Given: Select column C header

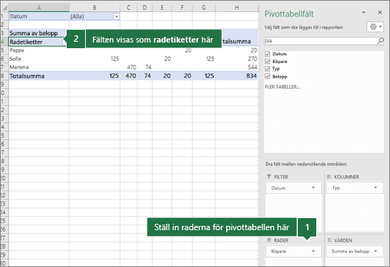Looking at the screenshot, I should [x=128, y=8].
